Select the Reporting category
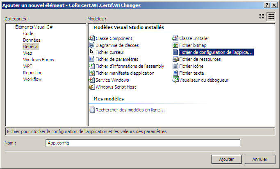This screenshot has height=169, width=280. tap(32, 73)
